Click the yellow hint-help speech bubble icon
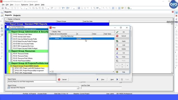The image size is (178, 100). pyautogui.click(x=122, y=8)
